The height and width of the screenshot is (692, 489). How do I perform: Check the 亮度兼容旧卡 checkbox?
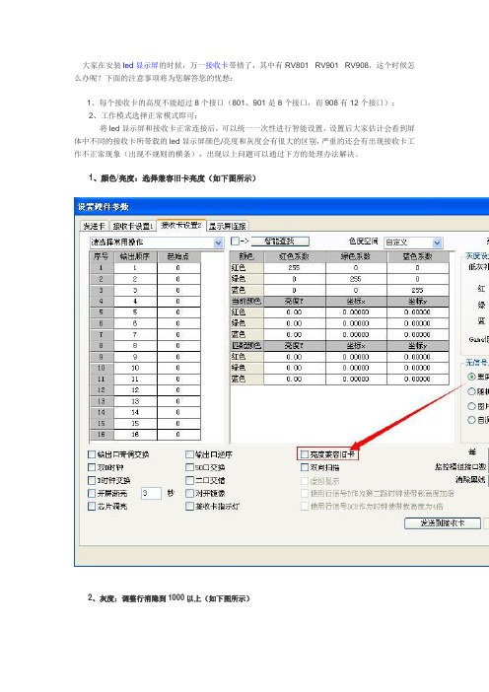(305, 454)
